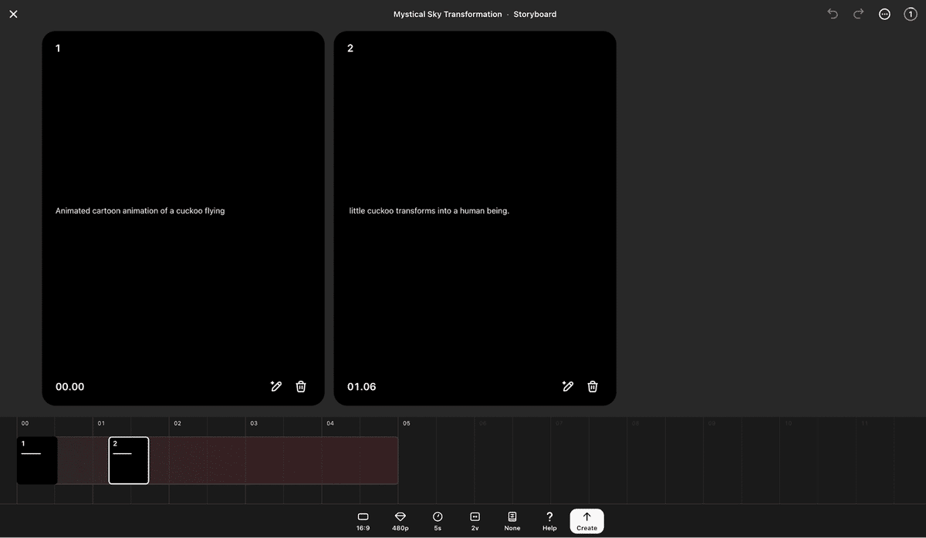Click the cuckoo flying caption on card 1
The height and width of the screenshot is (538, 926).
[x=140, y=210]
